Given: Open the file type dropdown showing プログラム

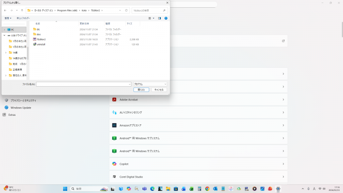Looking at the screenshot, I should click(150, 84).
